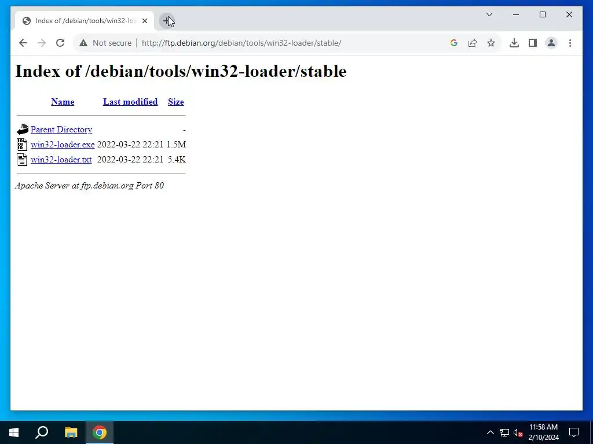Open the taskbar clock and date
This screenshot has width=593, height=444.
543,432
